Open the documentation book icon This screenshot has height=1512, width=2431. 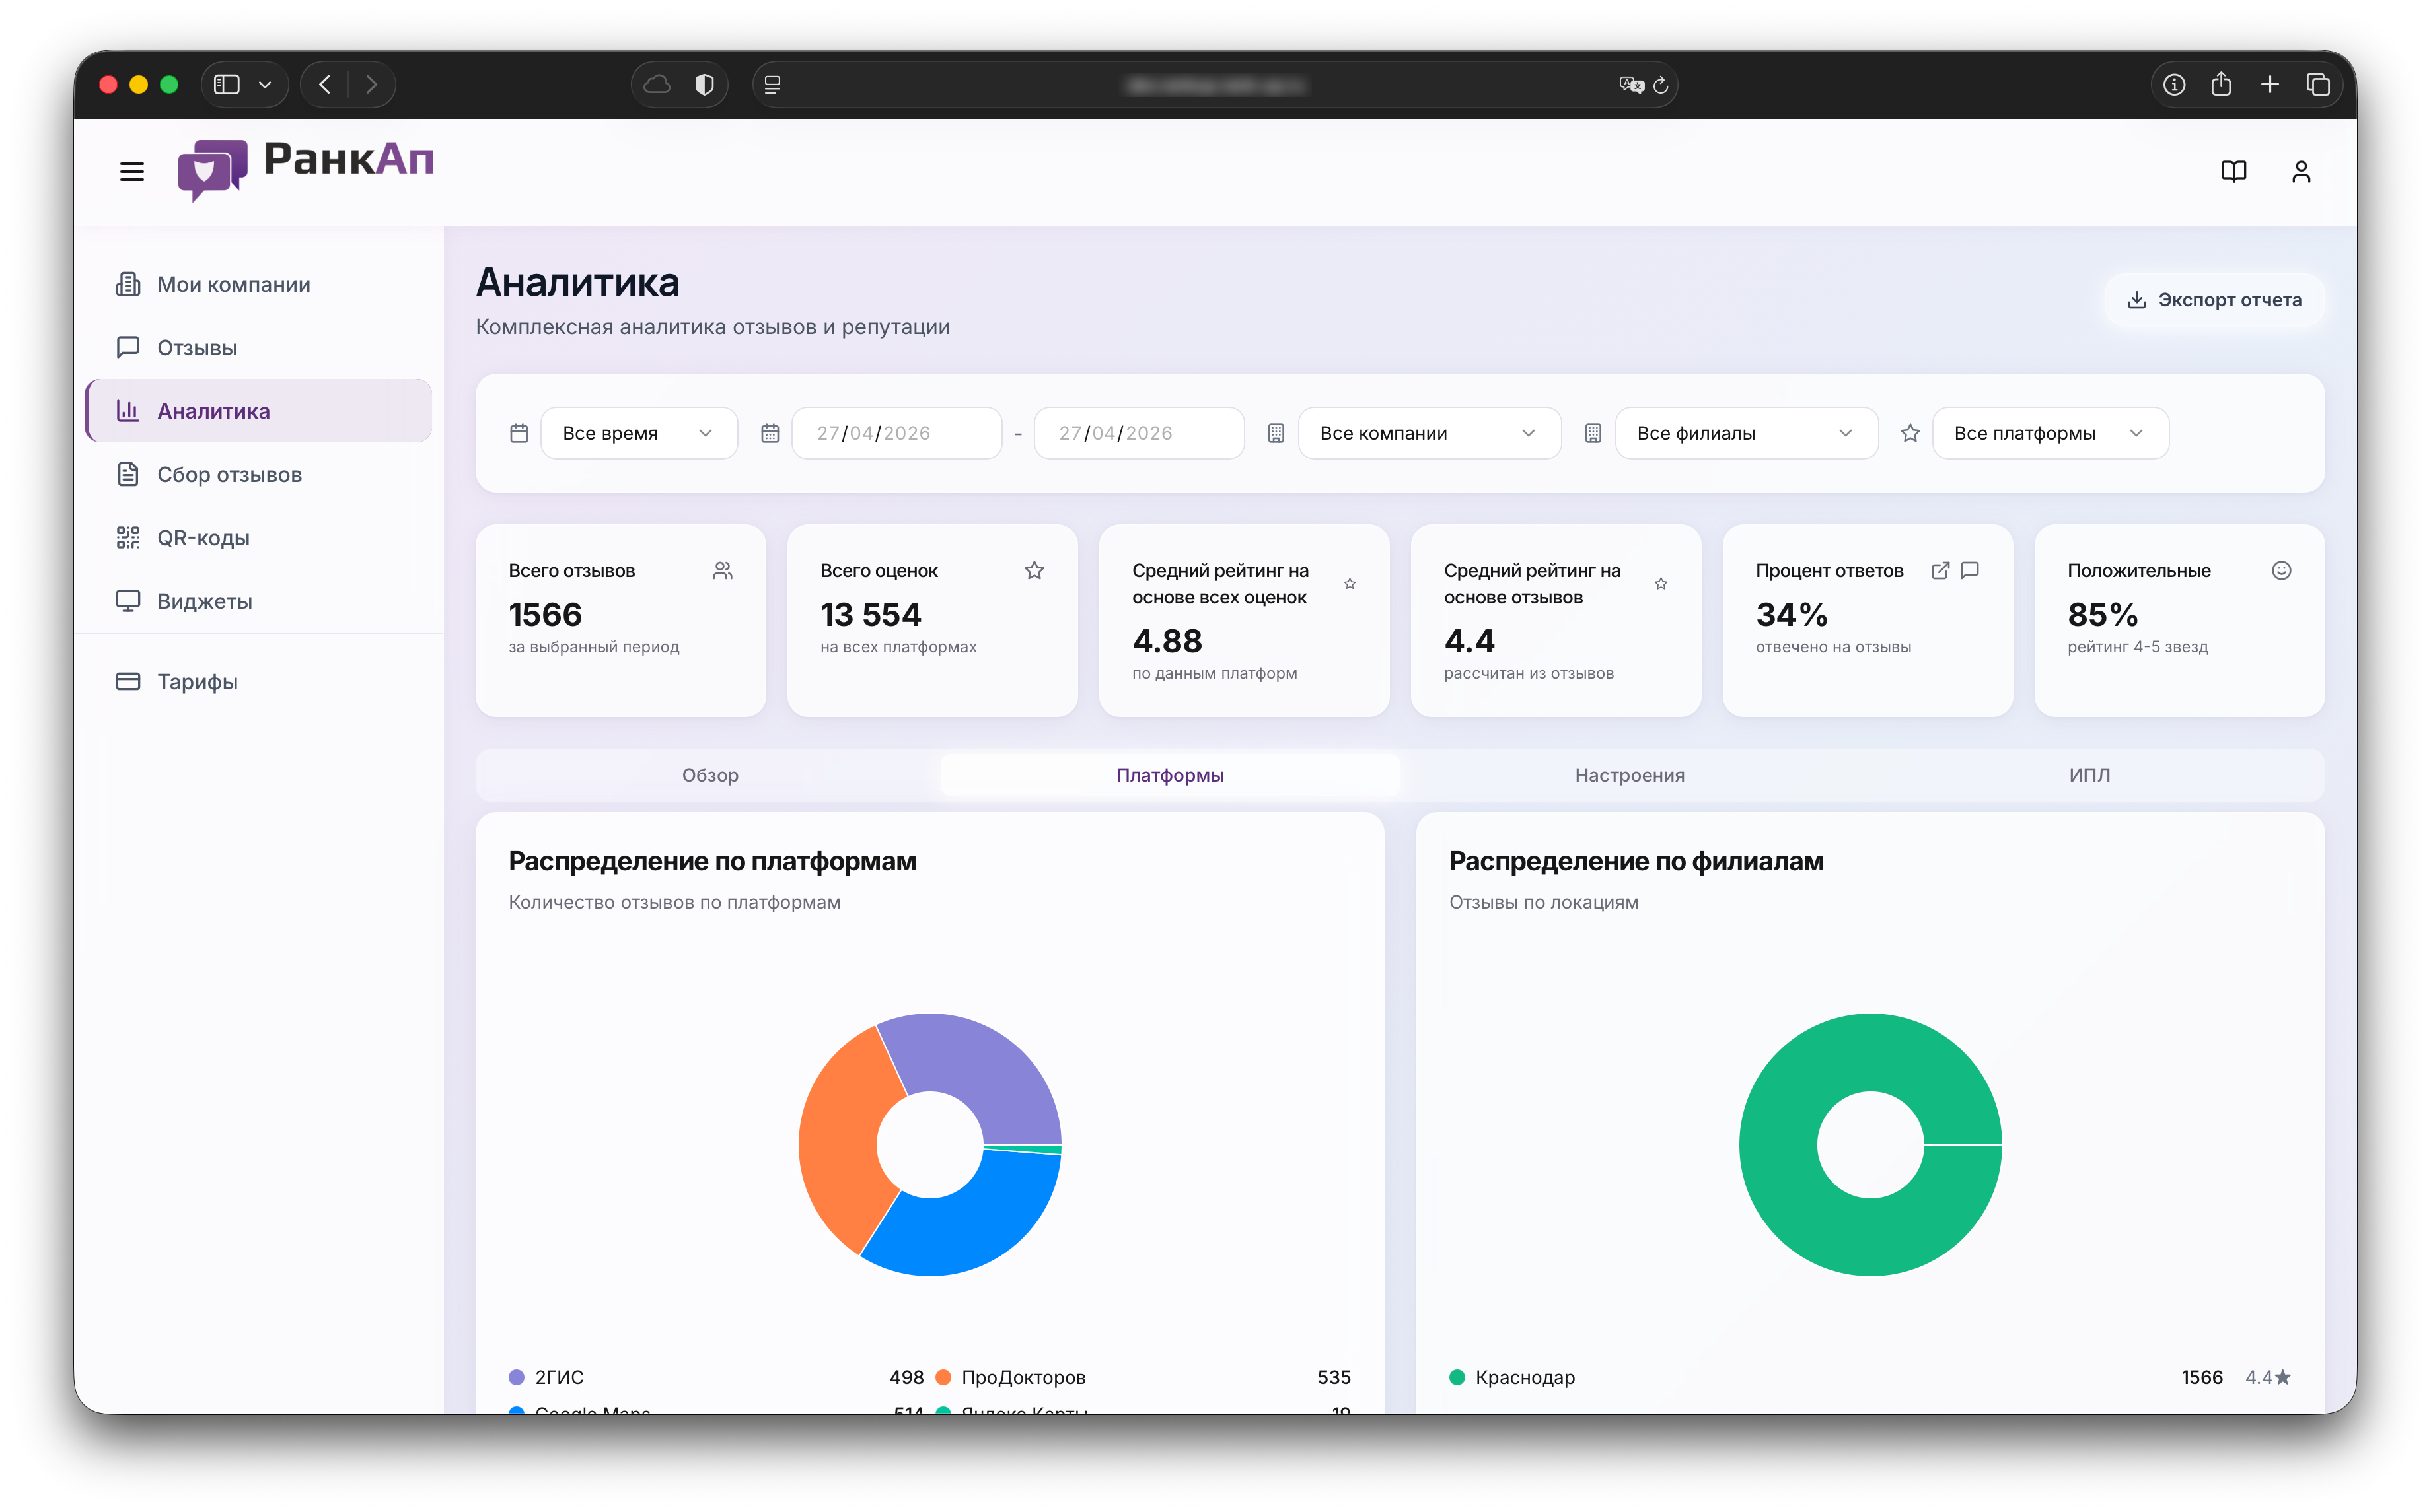click(x=2233, y=172)
